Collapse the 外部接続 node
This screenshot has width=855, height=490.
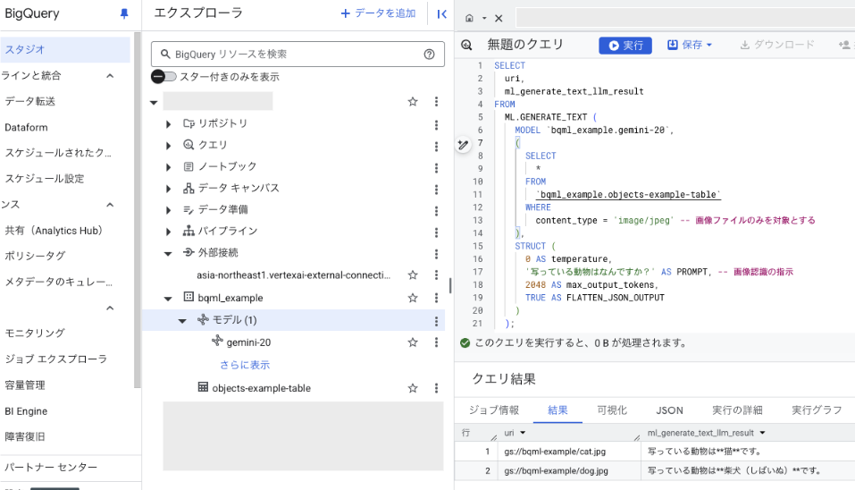(168, 253)
